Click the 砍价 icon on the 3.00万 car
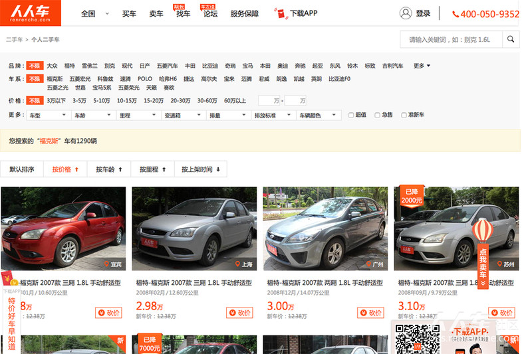 363,313
